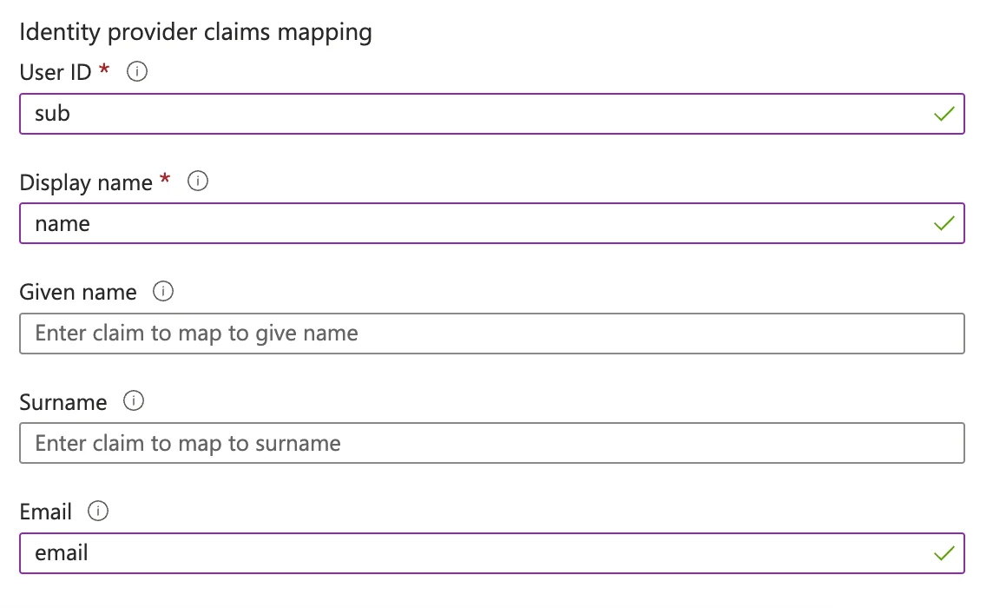Screen dimensions: 993x608
Task: Click the Surname label text
Action: click(63, 401)
